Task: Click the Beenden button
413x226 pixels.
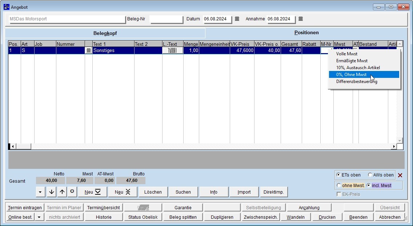Action: click(358, 217)
